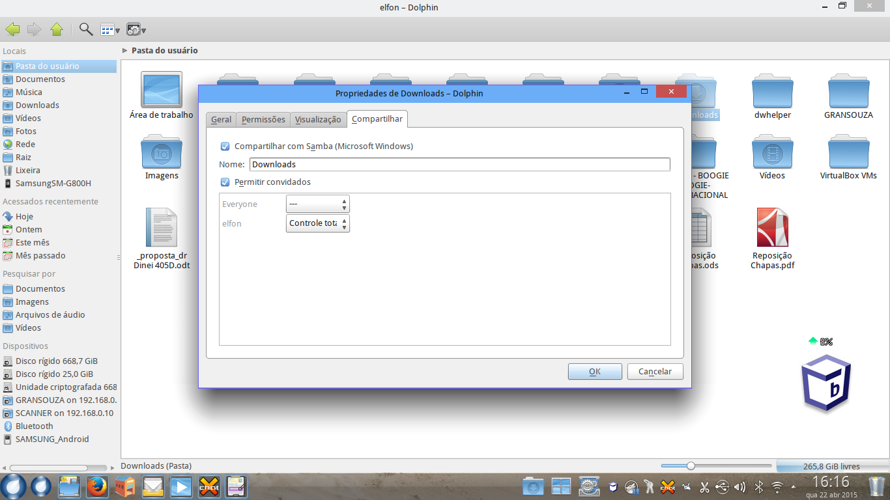The width and height of the screenshot is (890, 500).
Task: Open Downloads in the places sidebar
Action: point(37,105)
